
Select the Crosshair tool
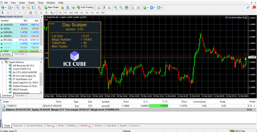tap(8, 13)
